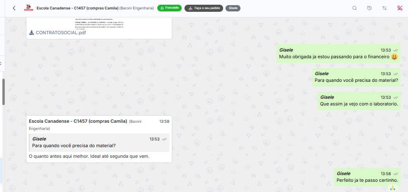Open the Francielle green channel tag
Image resolution: width=408 pixels, height=192 pixels.
pos(170,8)
